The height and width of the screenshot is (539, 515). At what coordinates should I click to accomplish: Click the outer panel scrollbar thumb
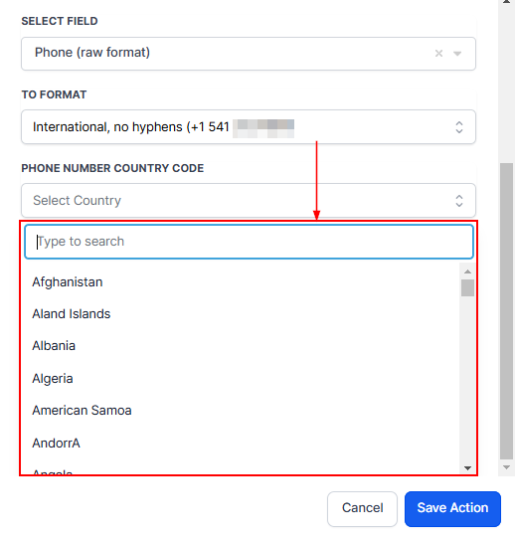(x=506, y=311)
